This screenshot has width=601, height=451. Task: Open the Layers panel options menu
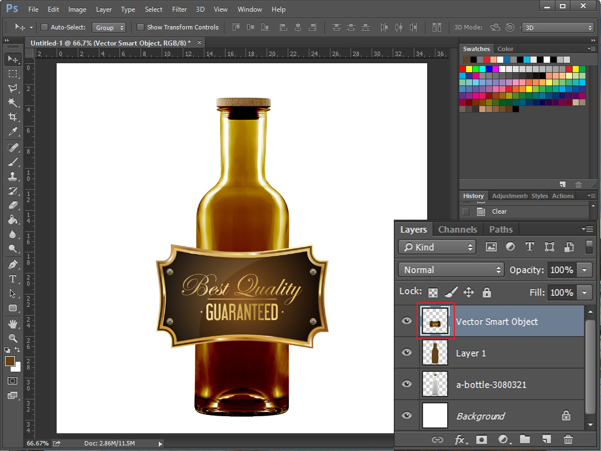588,229
